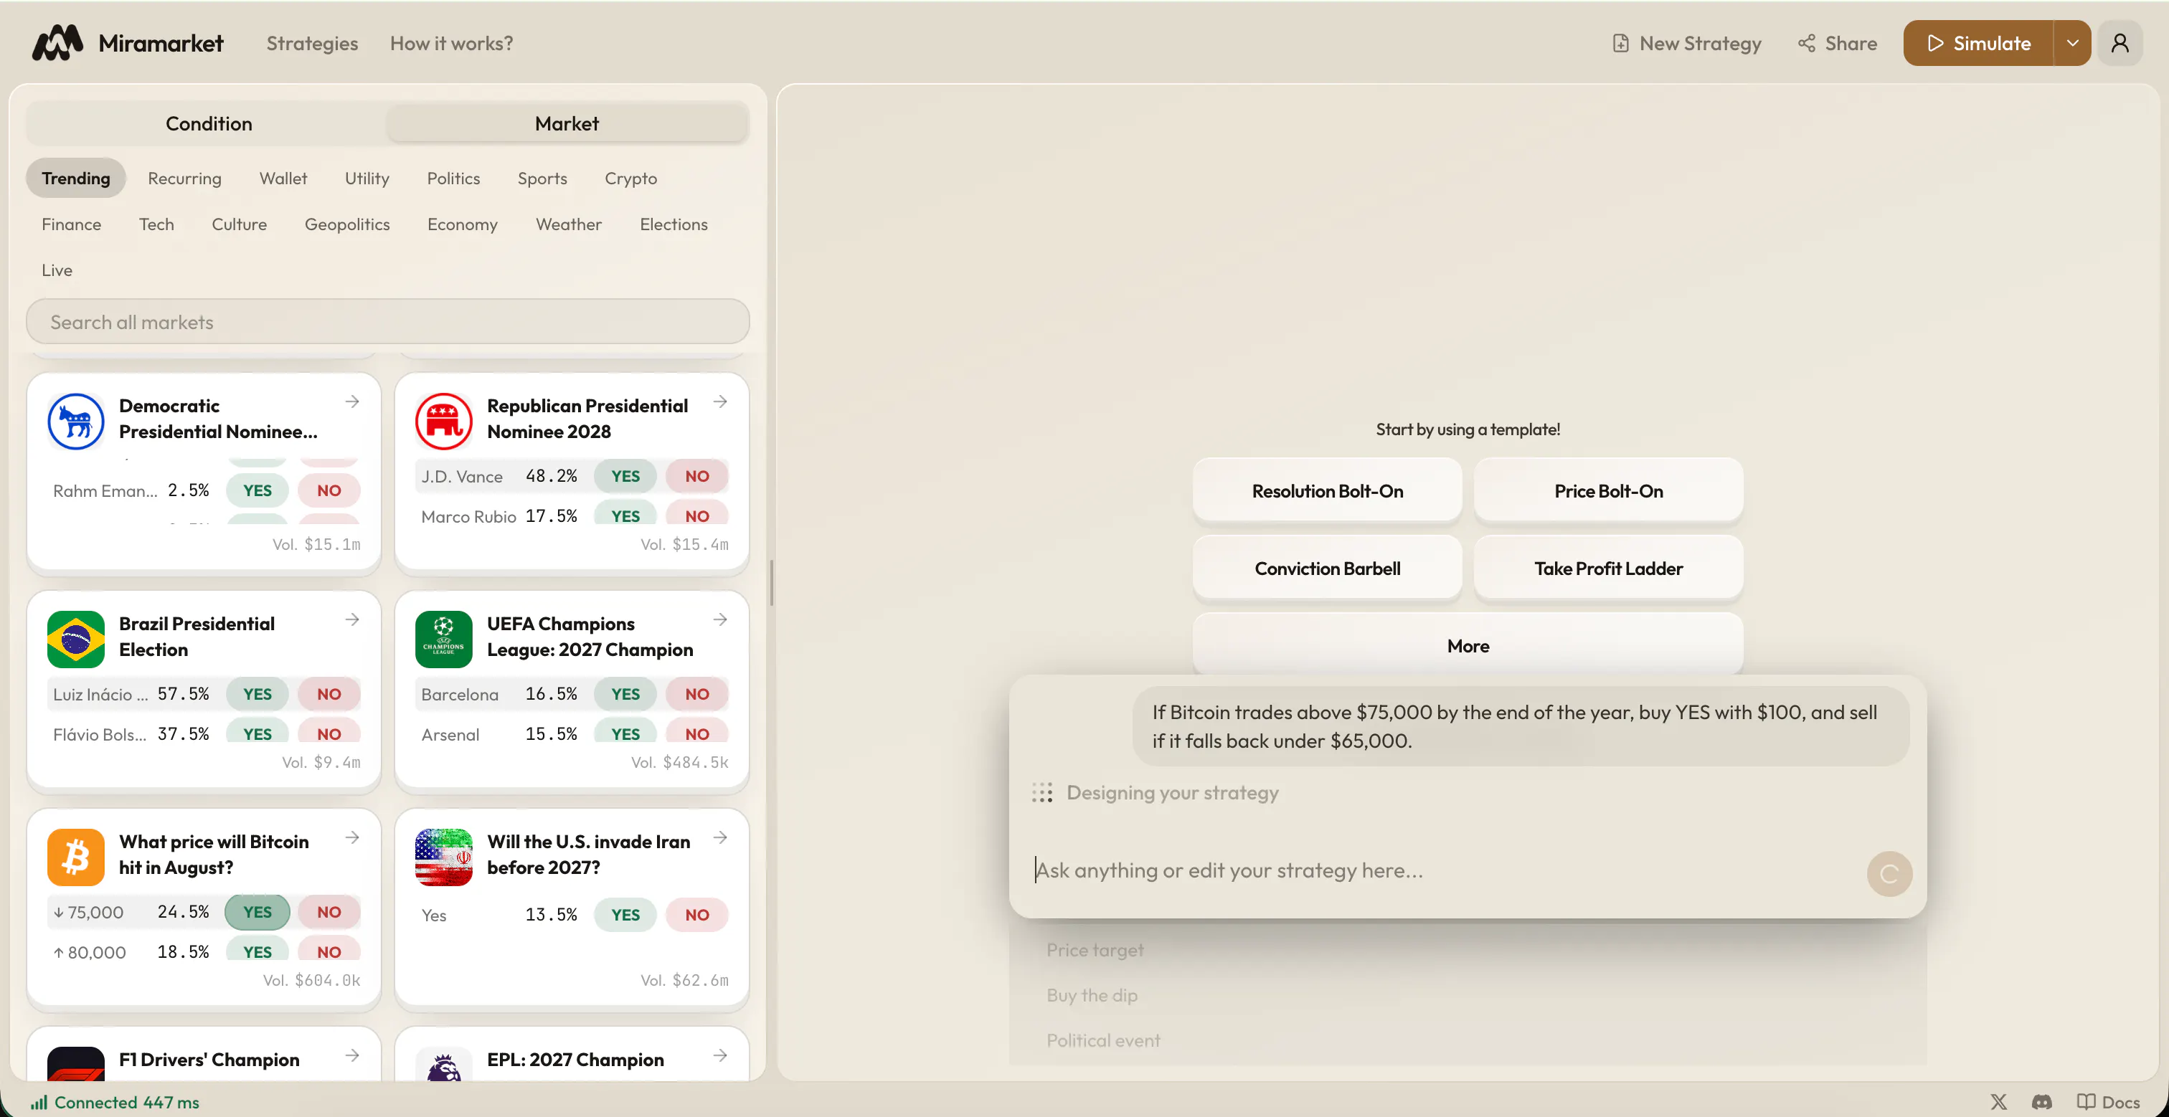Select the Elections category filter

click(674, 224)
